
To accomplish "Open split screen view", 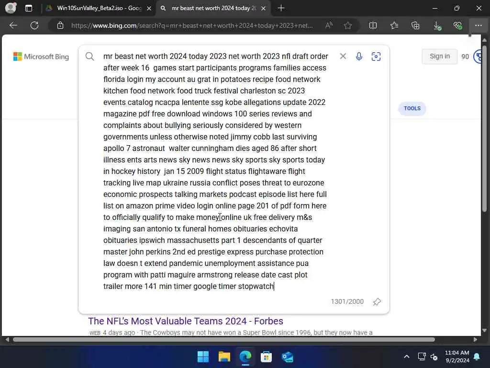I will point(373,25).
